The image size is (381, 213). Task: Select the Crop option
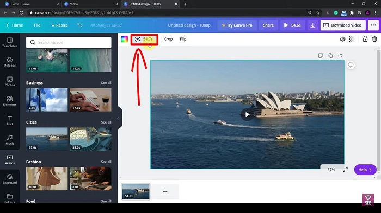[x=168, y=39]
